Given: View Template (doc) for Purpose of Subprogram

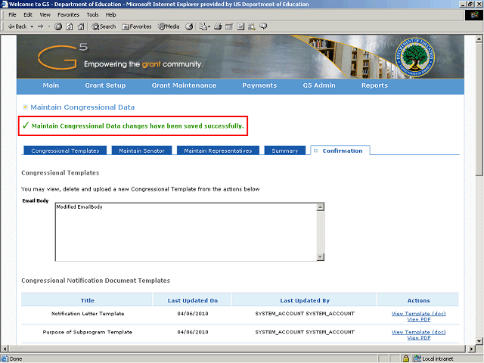Looking at the screenshot, I should point(418,332).
